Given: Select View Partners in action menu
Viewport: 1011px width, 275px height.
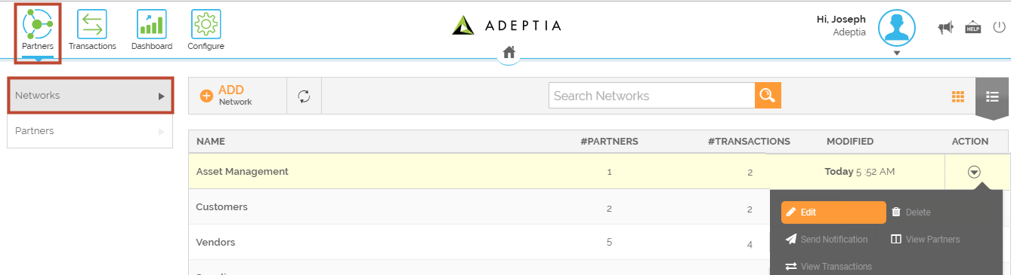Looking at the screenshot, I should 926,240.
